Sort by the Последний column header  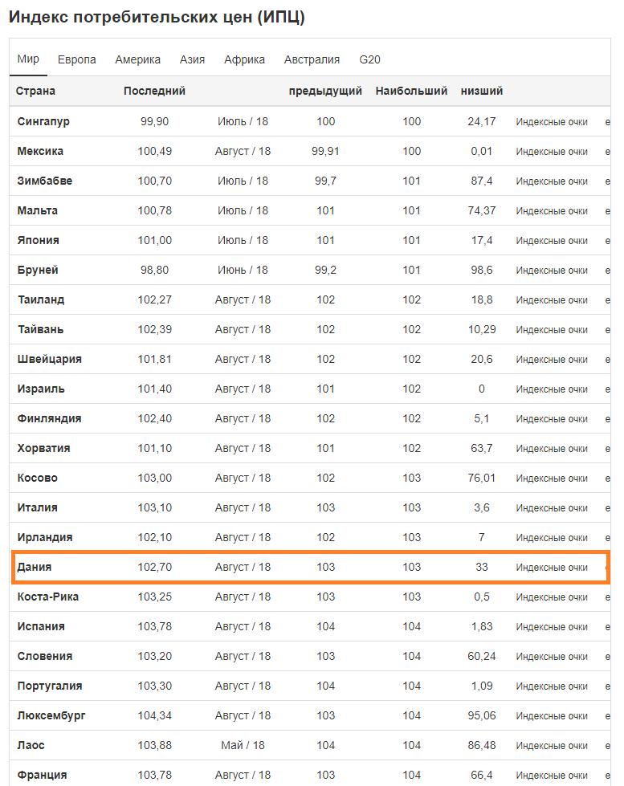(154, 92)
